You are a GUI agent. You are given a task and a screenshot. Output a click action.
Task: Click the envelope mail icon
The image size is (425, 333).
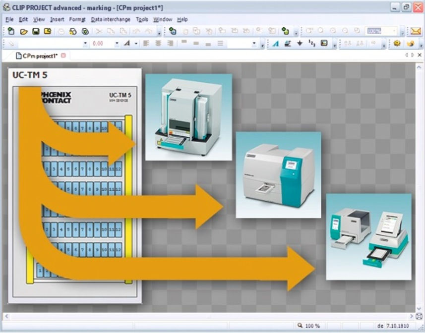click(x=415, y=31)
